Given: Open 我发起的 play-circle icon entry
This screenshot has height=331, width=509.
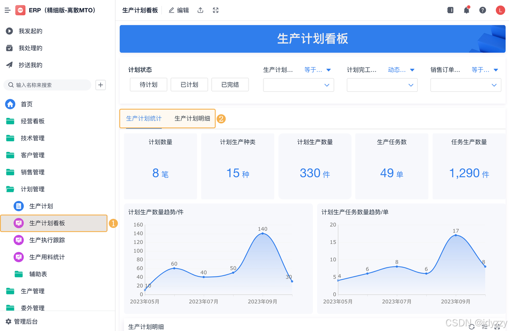Looking at the screenshot, I should tap(9, 31).
